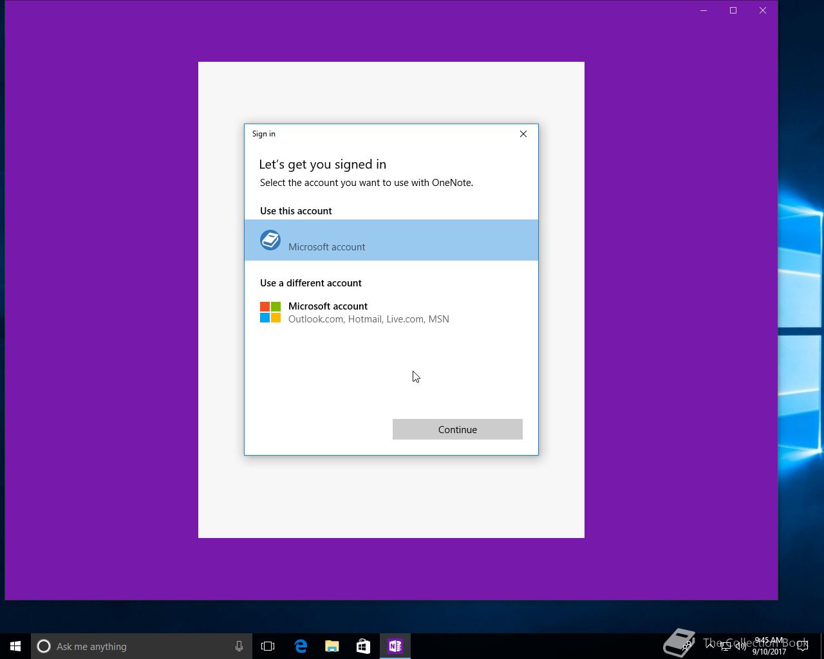Screen dimensions: 824x659
Task: Click the volume speaker tray icon
Action: click(741, 646)
